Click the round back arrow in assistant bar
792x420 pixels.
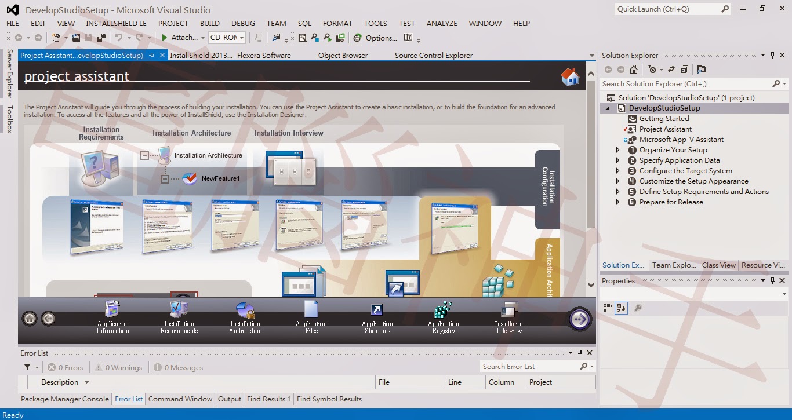pyautogui.click(x=49, y=318)
